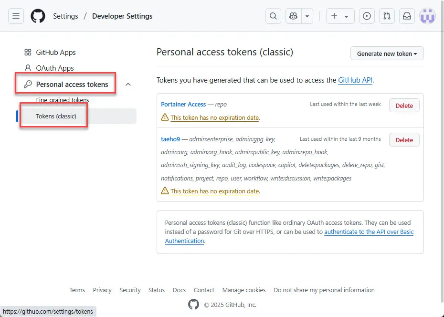Viewport: 444px width, 317px height.
Task: Open the Copilot chat icon
Action: tap(293, 16)
